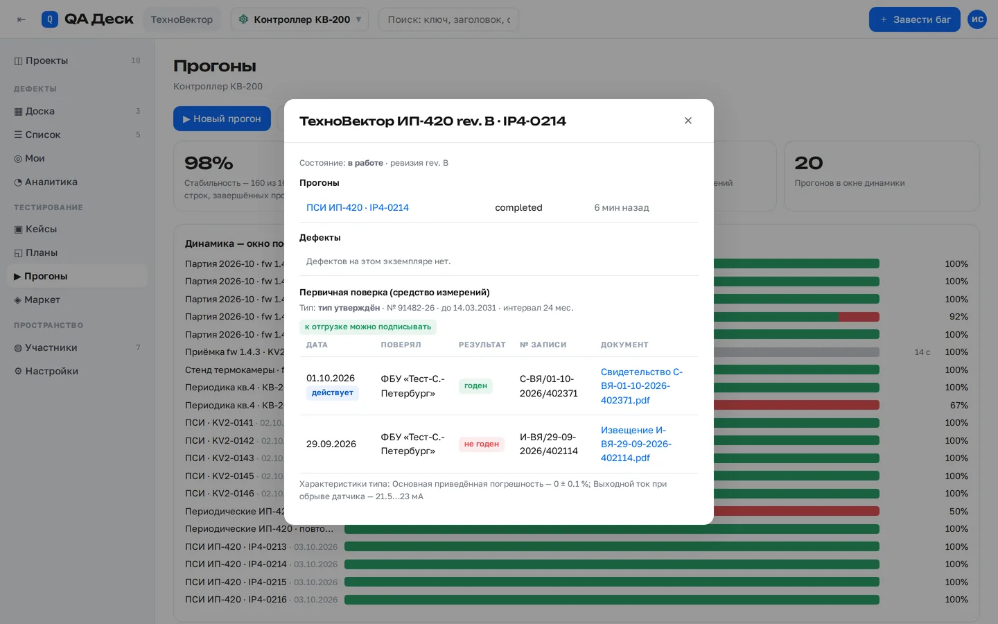Open ТехноВектор workspace chip
Viewport: 998px width, 624px height.
(182, 19)
